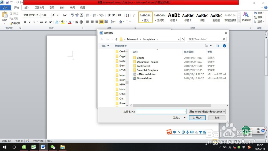Click the Multilevel list icon
Image resolution: width=268 pixels, height=151 pixels.
(x=101, y=15)
